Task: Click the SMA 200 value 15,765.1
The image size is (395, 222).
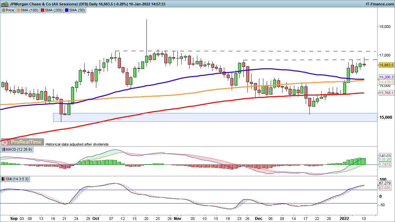Action: pos(386,93)
